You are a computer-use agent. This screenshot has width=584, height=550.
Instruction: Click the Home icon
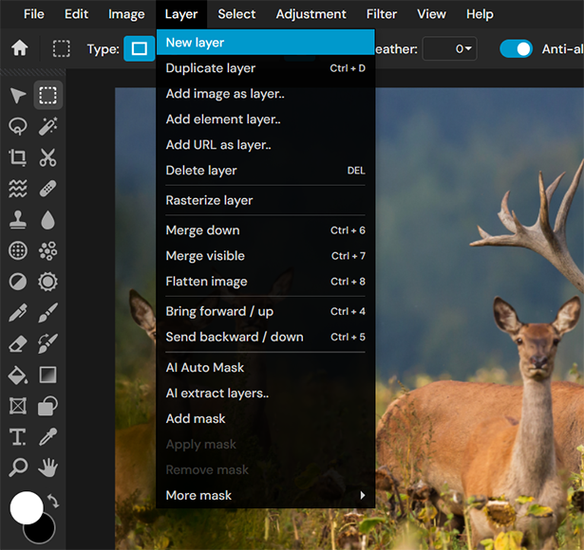coord(19,48)
